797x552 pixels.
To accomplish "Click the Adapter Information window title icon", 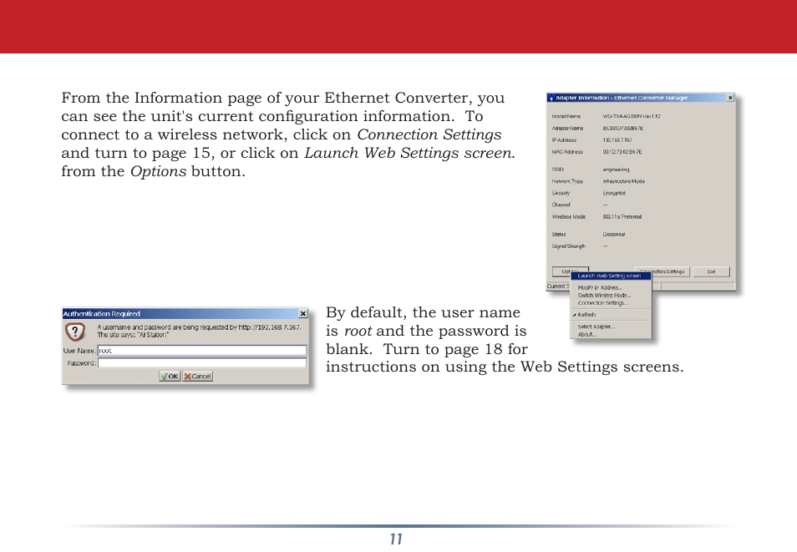I will (x=551, y=98).
